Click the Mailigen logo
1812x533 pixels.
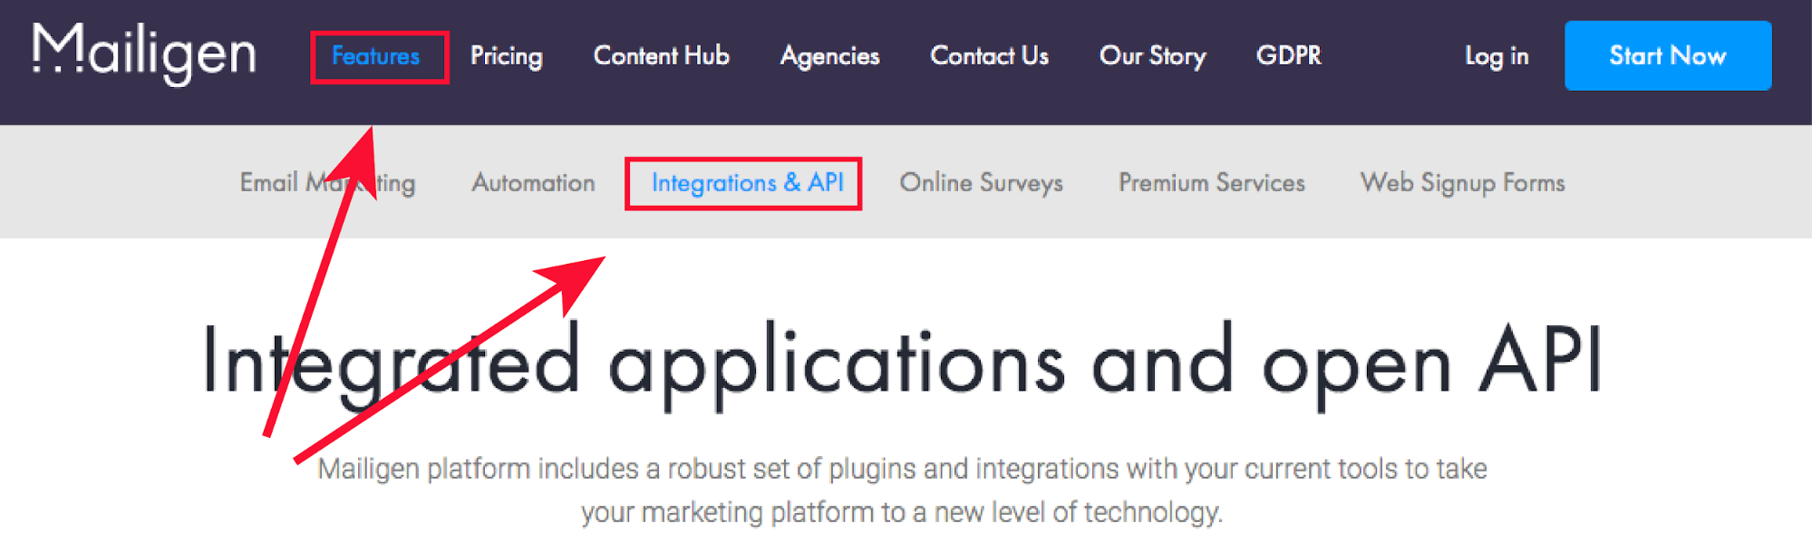tap(144, 53)
